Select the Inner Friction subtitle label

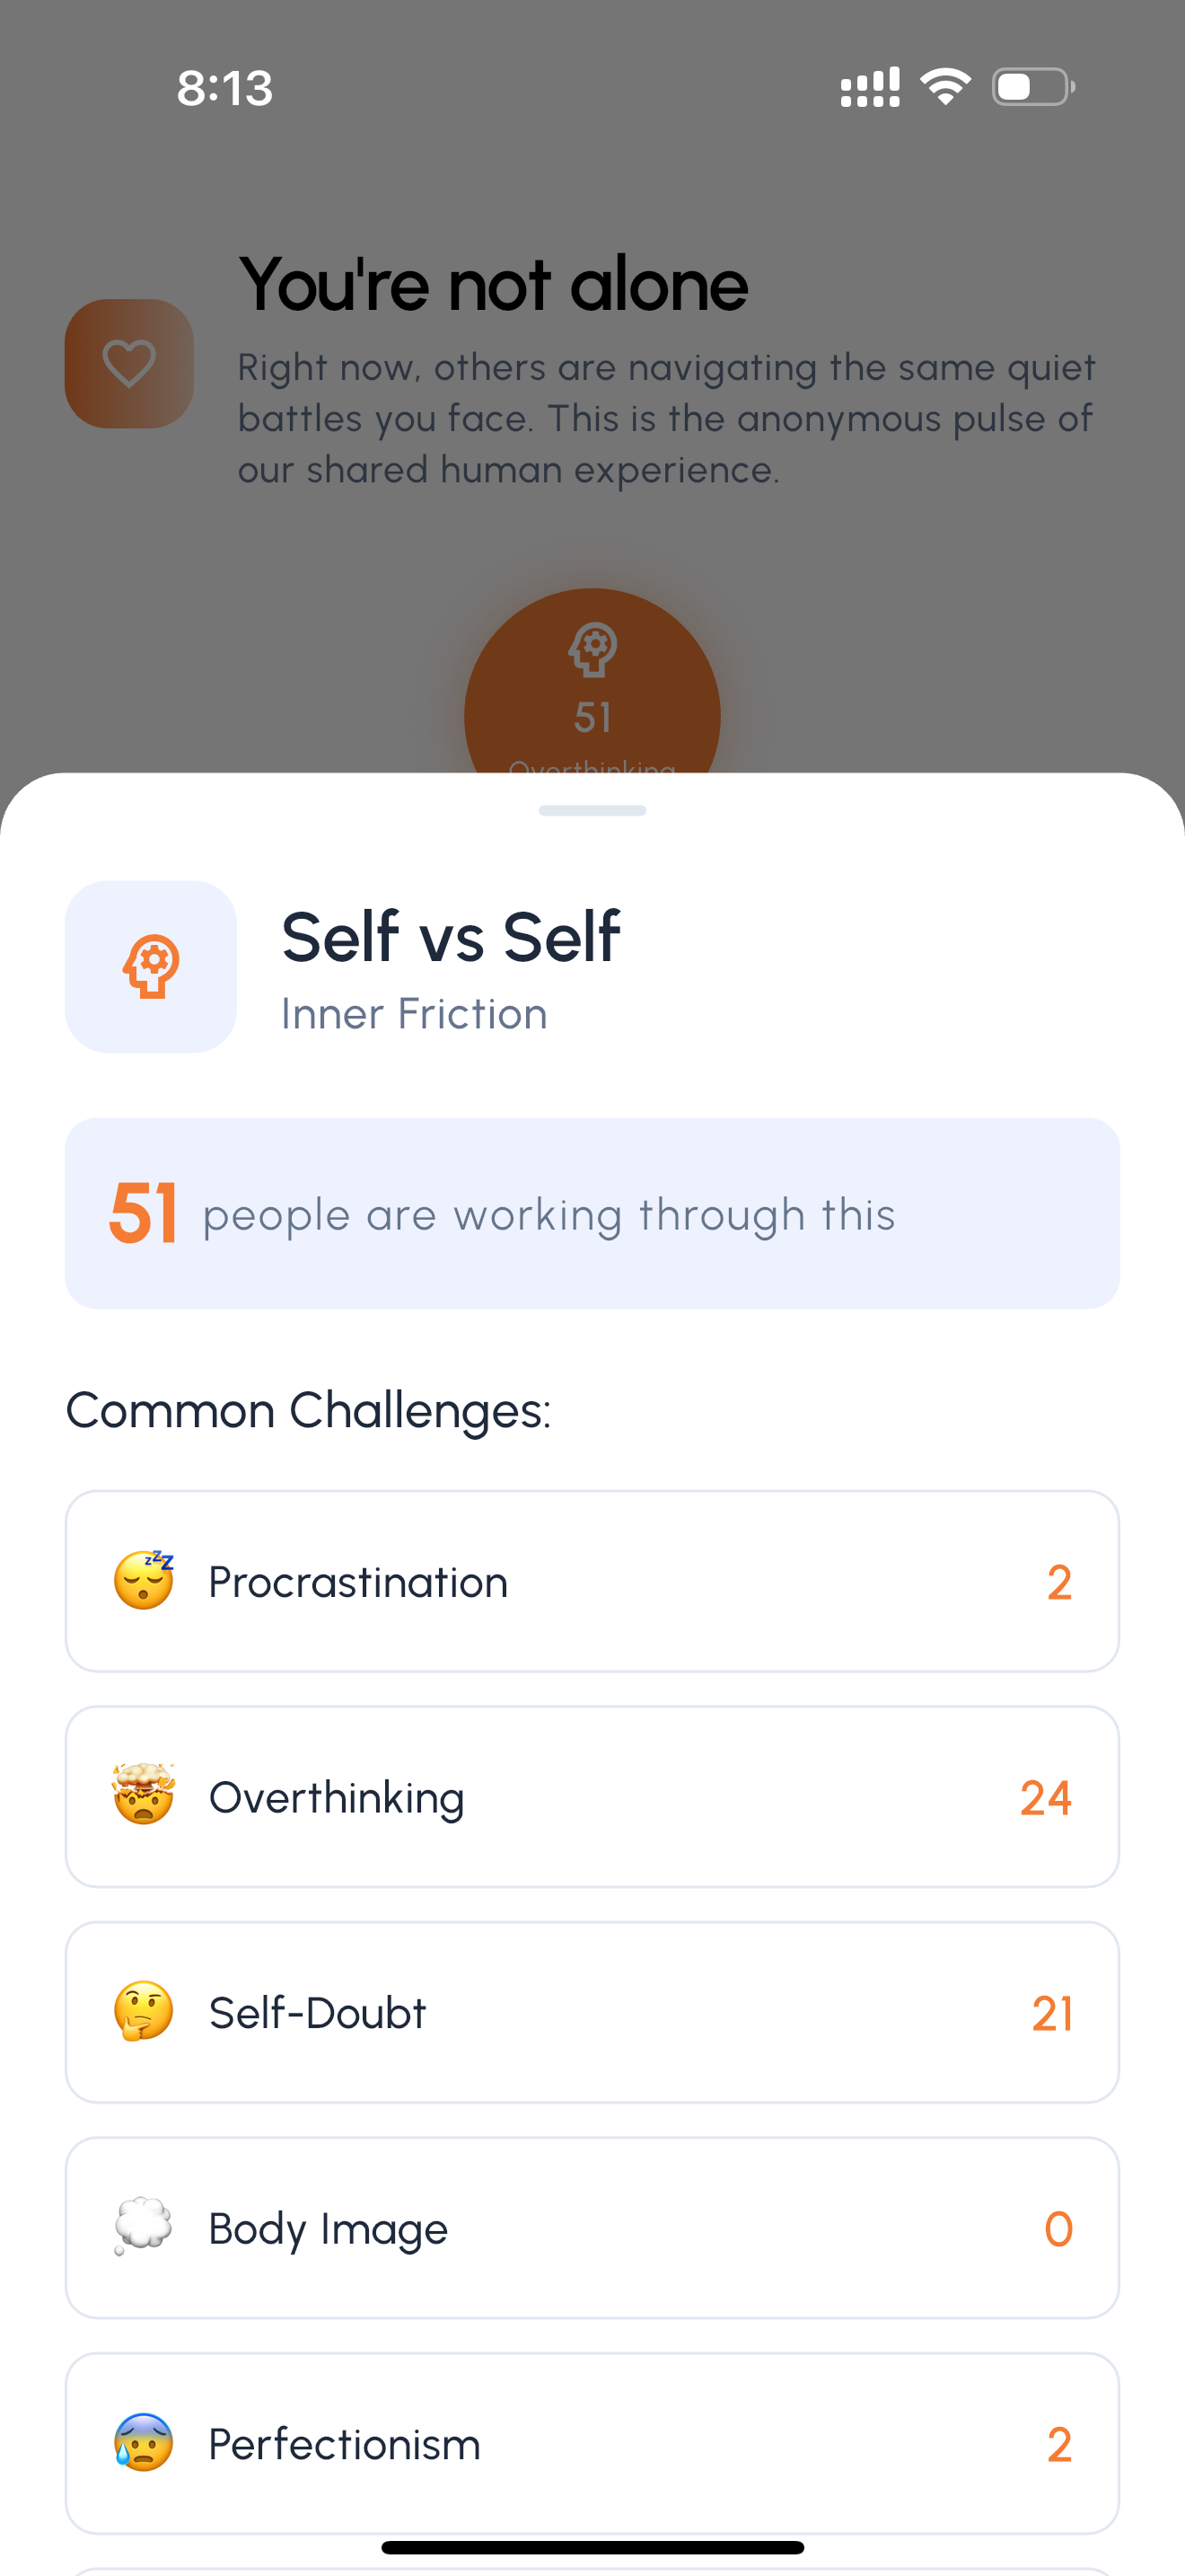[x=413, y=1013]
